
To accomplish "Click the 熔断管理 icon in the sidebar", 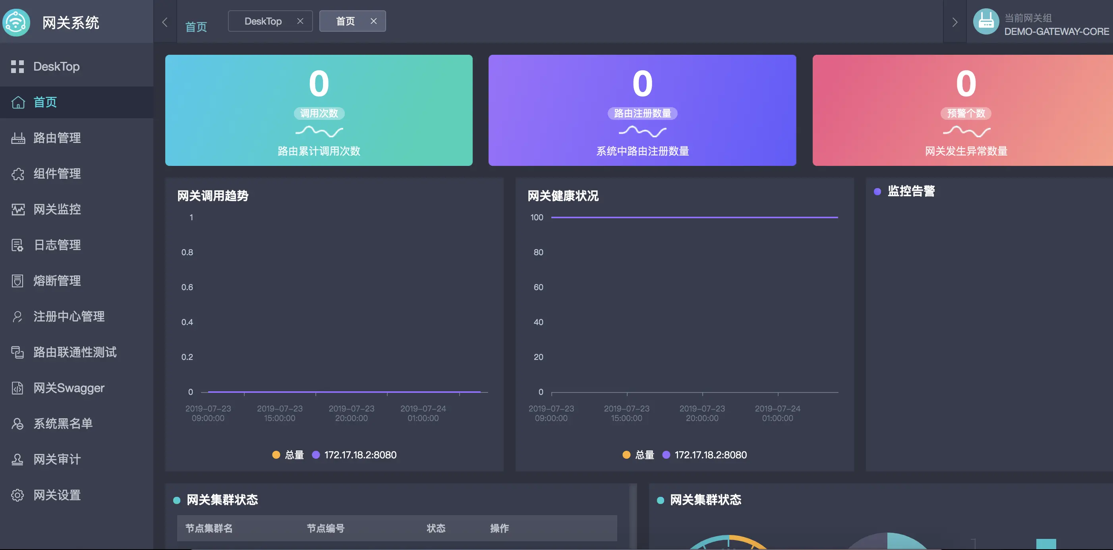I will tap(18, 281).
